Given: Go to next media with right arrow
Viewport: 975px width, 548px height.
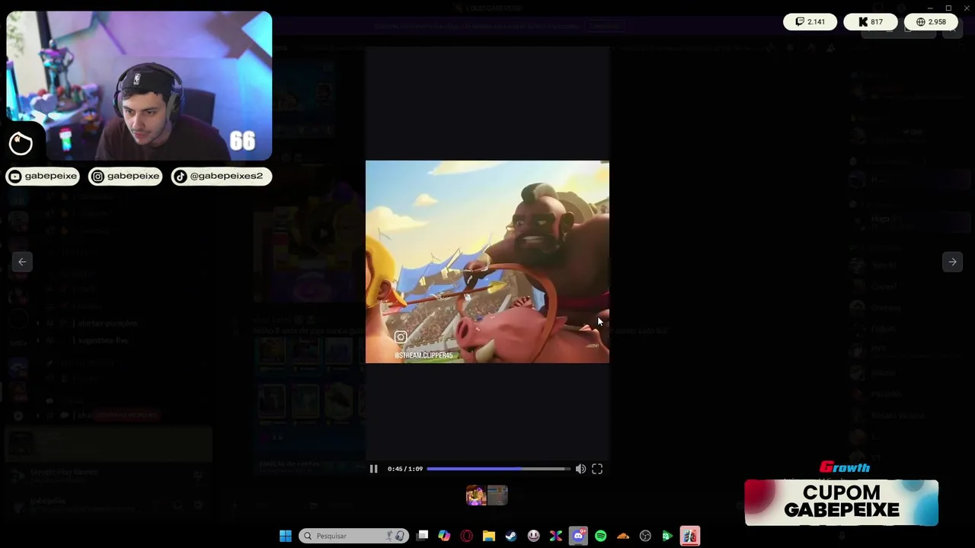Looking at the screenshot, I should (x=952, y=262).
